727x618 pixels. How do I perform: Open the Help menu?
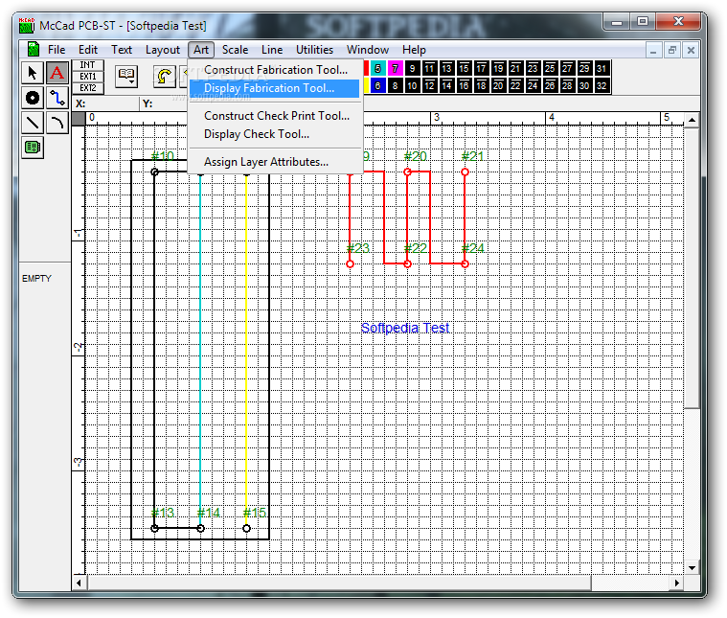(414, 50)
